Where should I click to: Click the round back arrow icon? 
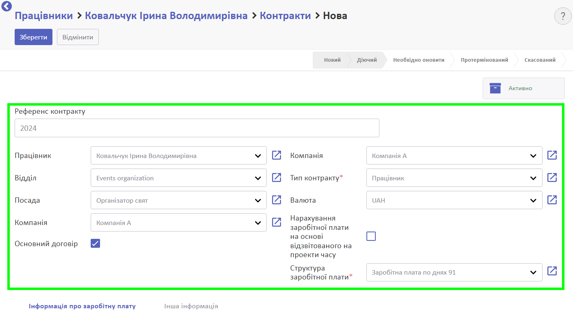tap(7, 6)
